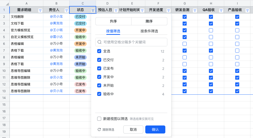Open filter icon in 责任人 header

click(66, 11)
